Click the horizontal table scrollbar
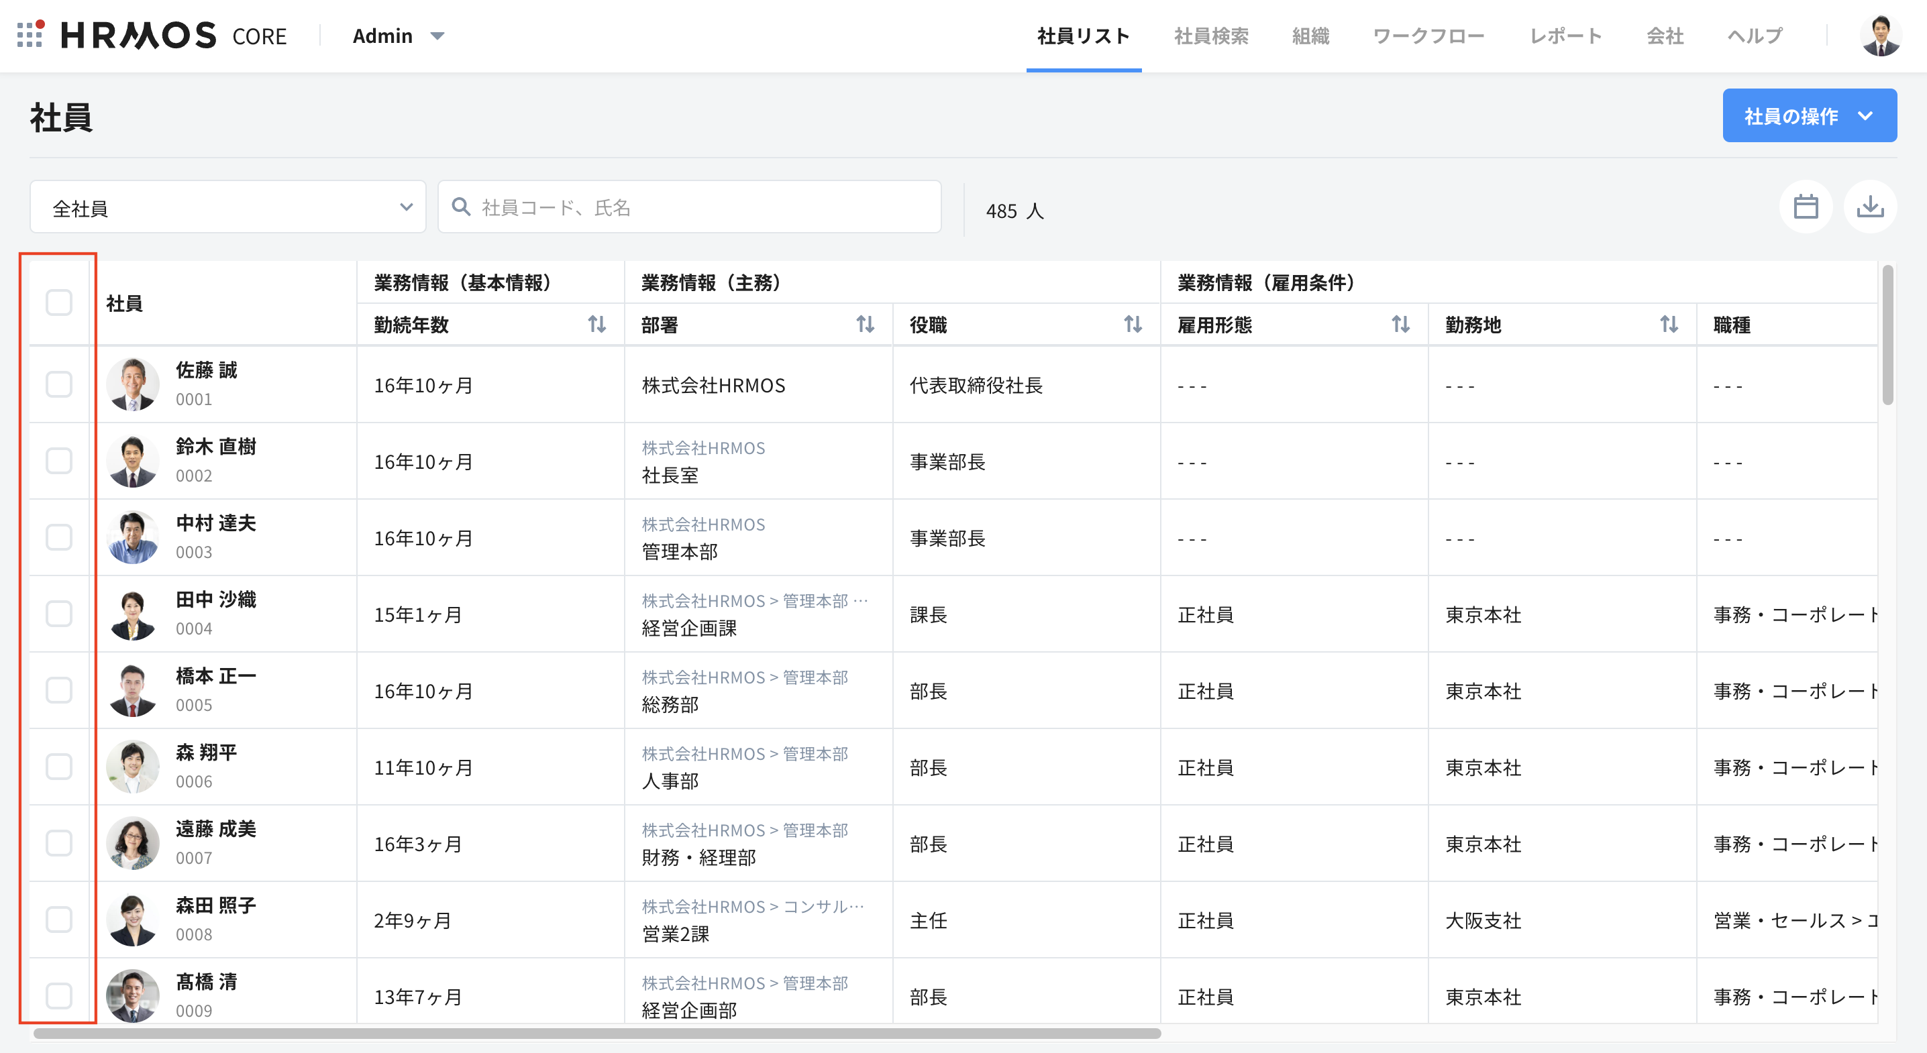This screenshot has width=1927, height=1053. pos(596,1034)
